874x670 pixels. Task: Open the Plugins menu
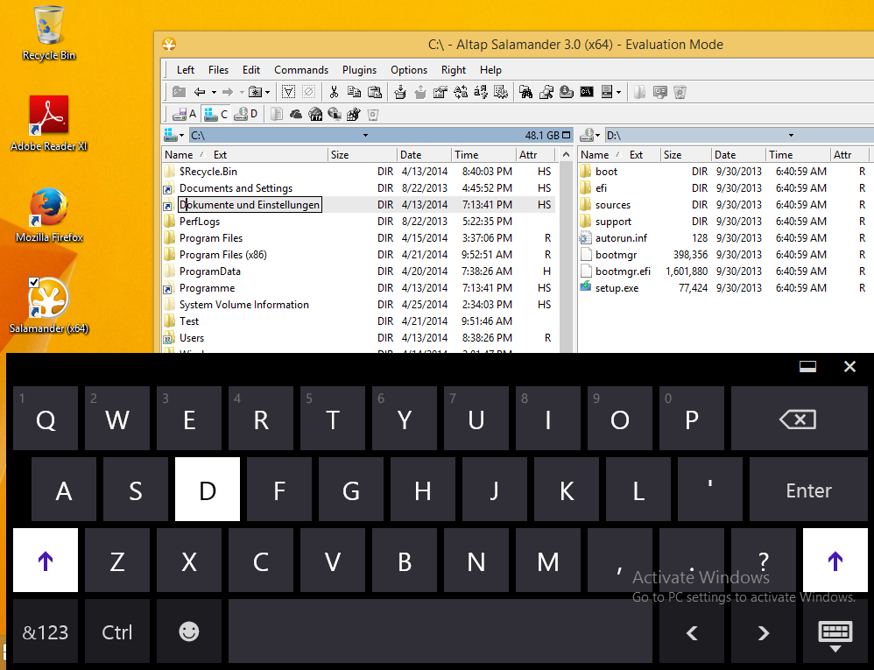[x=359, y=70]
